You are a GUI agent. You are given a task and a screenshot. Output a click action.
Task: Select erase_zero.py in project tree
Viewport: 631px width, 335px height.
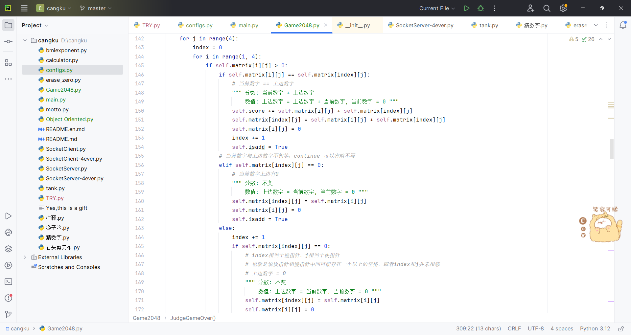pyautogui.click(x=63, y=80)
